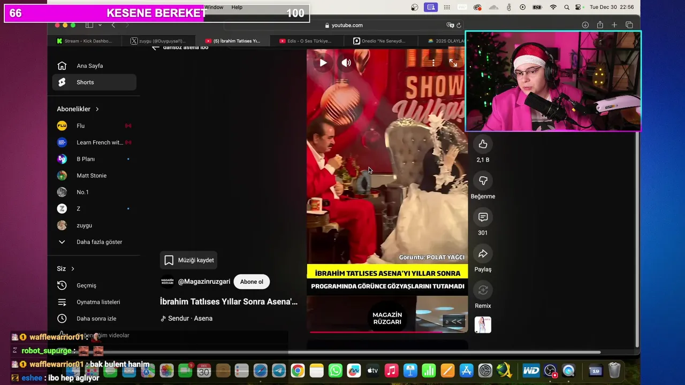The width and height of the screenshot is (685, 385).
Task: Expand the Siz section chevron
Action: (73, 269)
